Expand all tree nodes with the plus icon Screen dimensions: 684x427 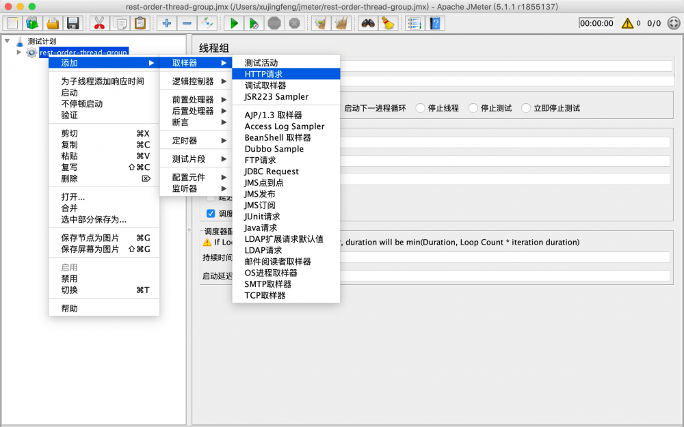click(167, 23)
